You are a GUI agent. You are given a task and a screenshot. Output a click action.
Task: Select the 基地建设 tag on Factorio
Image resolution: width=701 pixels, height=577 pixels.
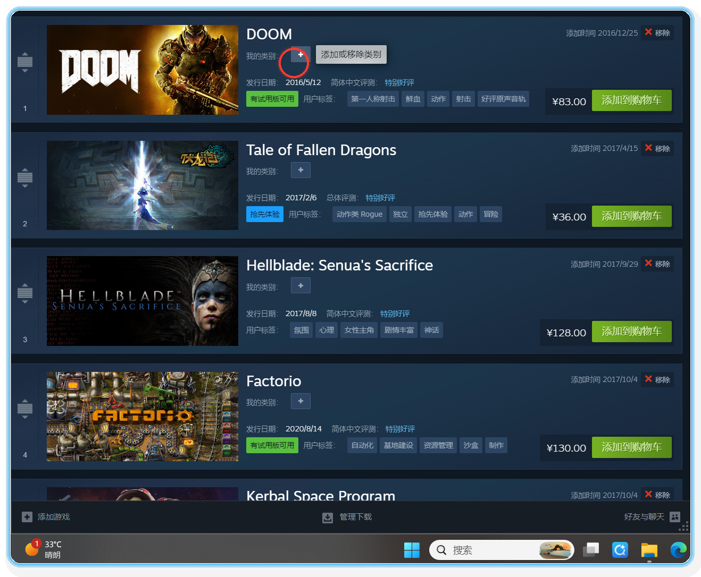pos(398,445)
